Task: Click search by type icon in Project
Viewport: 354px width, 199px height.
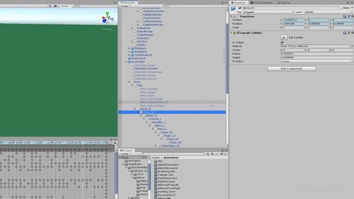Action: point(208,154)
